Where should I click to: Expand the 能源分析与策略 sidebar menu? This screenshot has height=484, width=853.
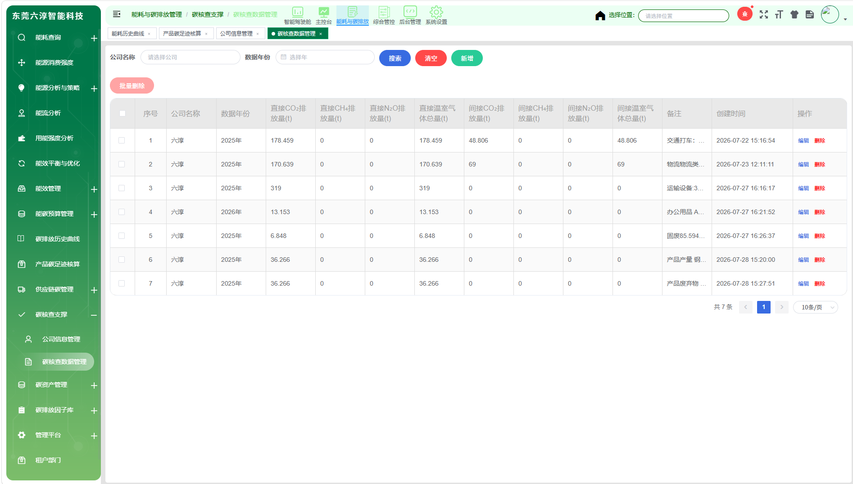pyautogui.click(x=94, y=89)
